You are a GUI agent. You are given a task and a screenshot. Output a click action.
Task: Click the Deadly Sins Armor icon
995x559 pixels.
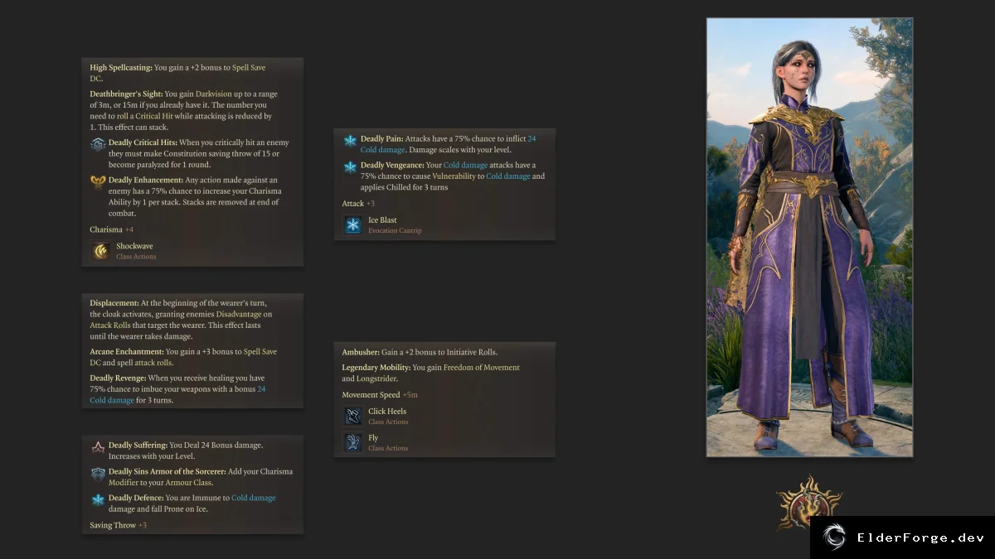[98, 473]
